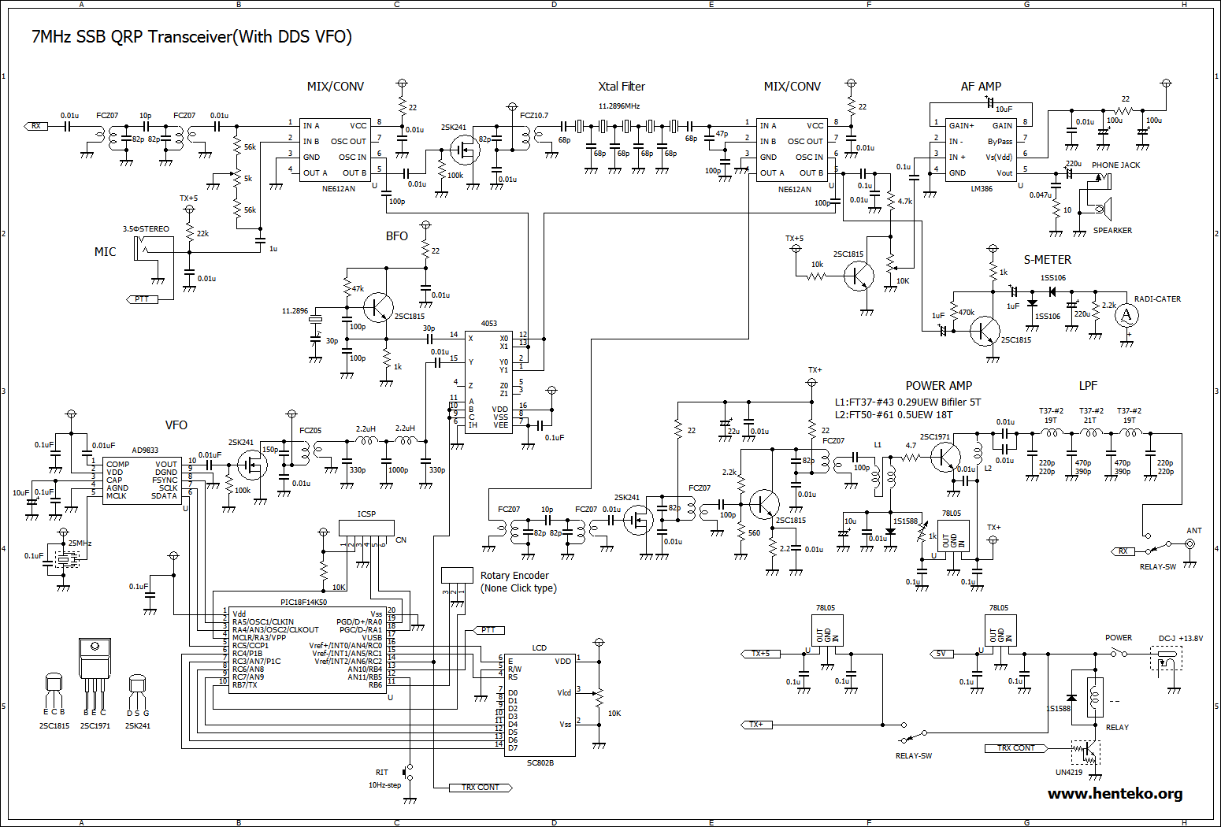Click the POWER switch symbol

click(x=1119, y=653)
